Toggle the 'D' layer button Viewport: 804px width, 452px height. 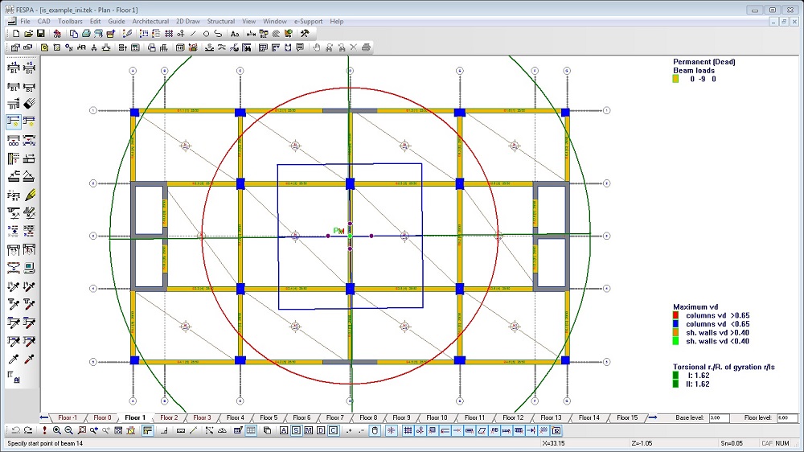click(321, 430)
